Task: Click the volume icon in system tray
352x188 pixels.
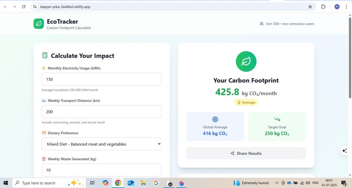Action: coord(308,183)
